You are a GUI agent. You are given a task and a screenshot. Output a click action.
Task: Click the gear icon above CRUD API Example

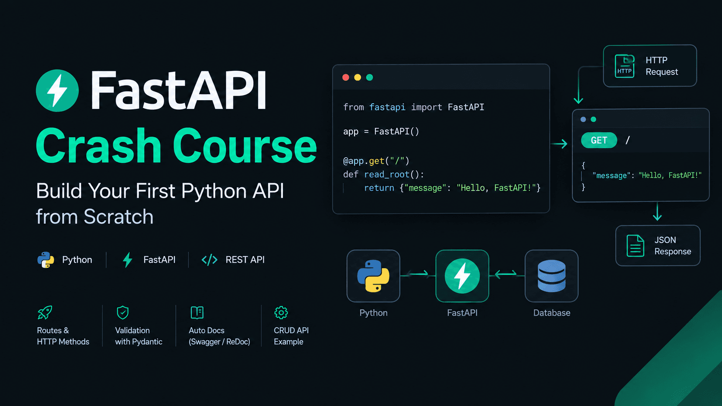coord(281,312)
